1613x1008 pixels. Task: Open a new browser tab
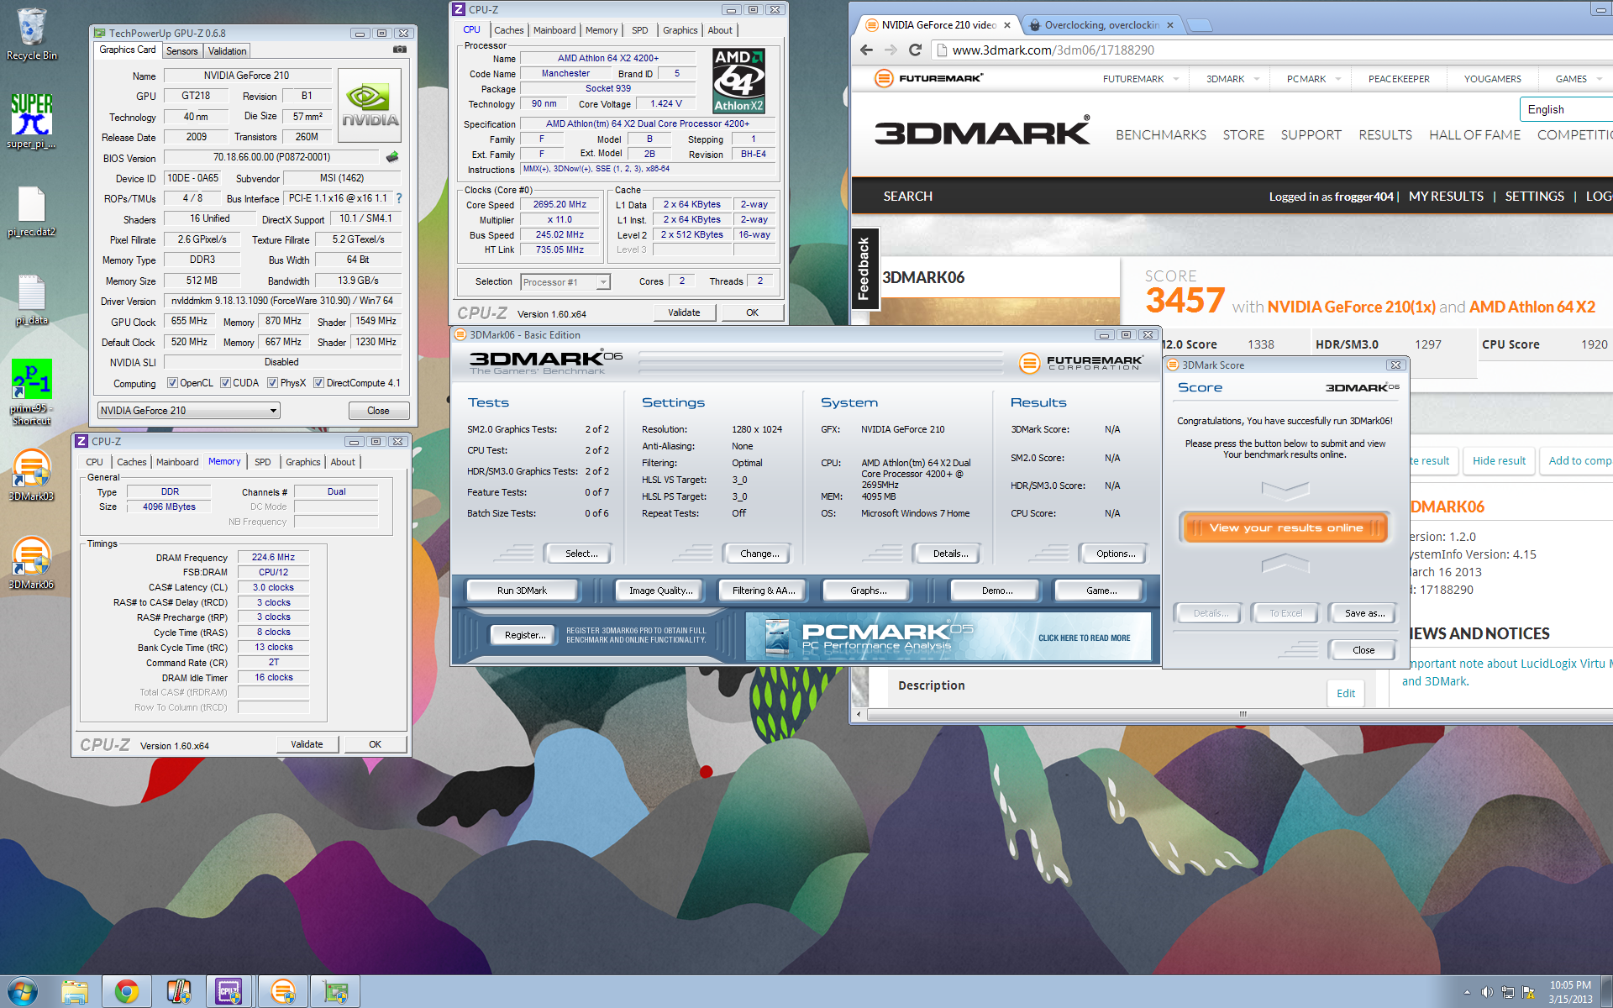1200,25
